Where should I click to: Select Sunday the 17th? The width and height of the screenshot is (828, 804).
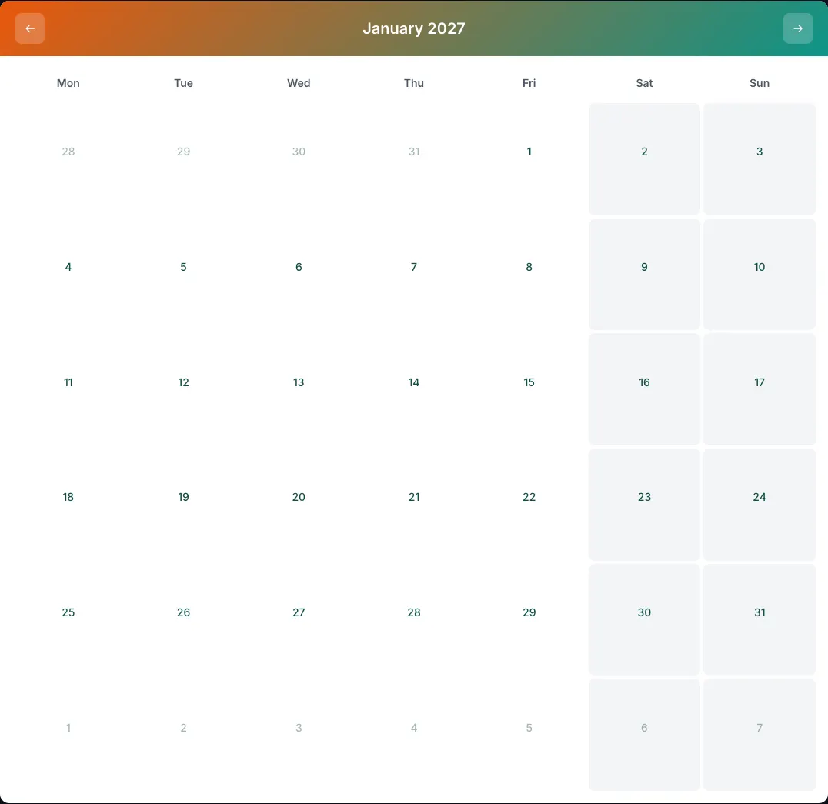(x=760, y=389)
